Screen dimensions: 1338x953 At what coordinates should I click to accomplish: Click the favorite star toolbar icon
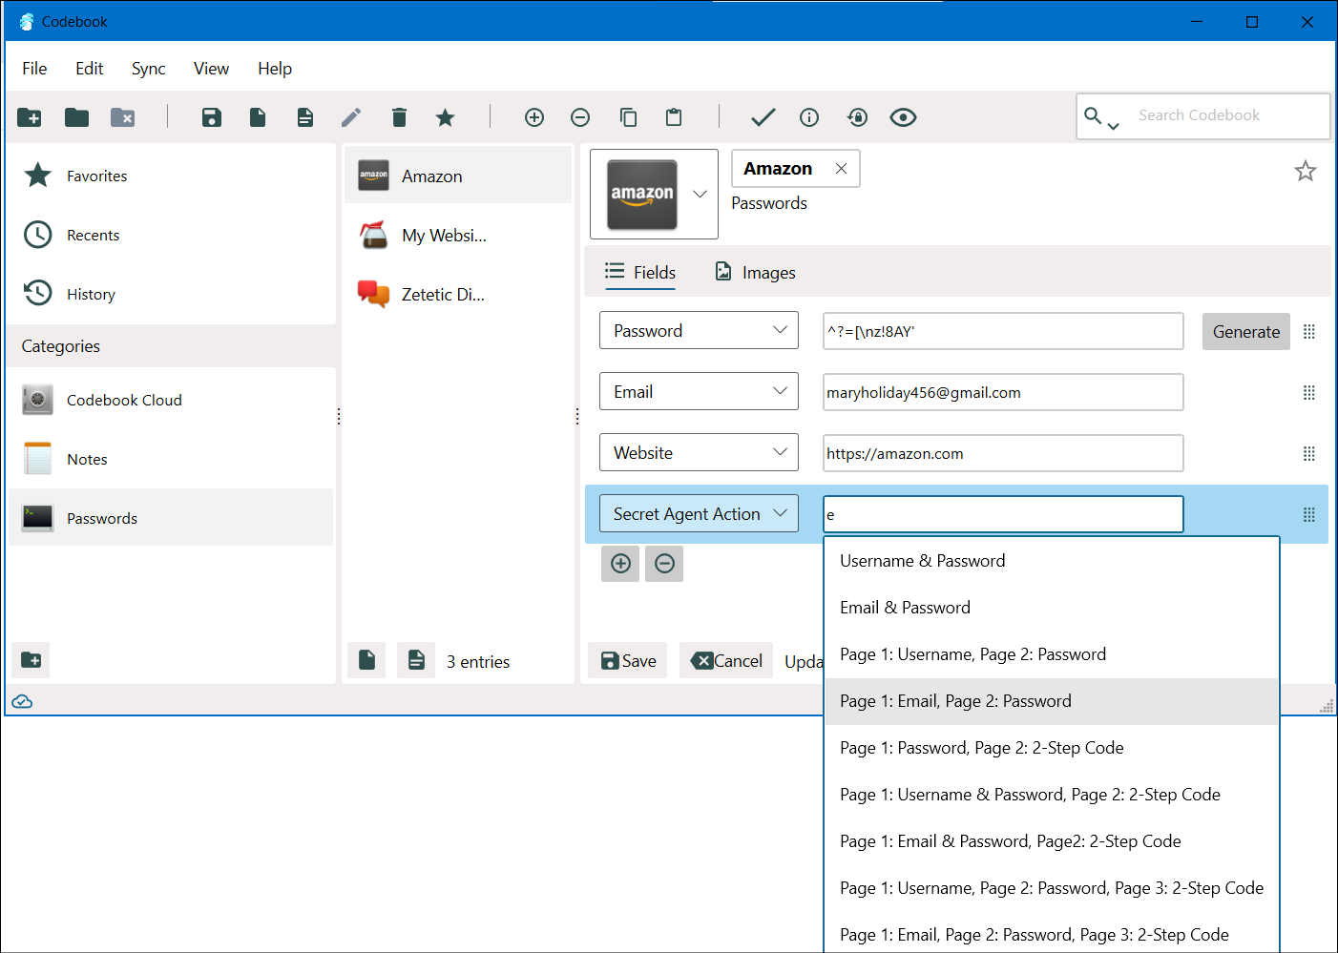(x=445, y=117)
